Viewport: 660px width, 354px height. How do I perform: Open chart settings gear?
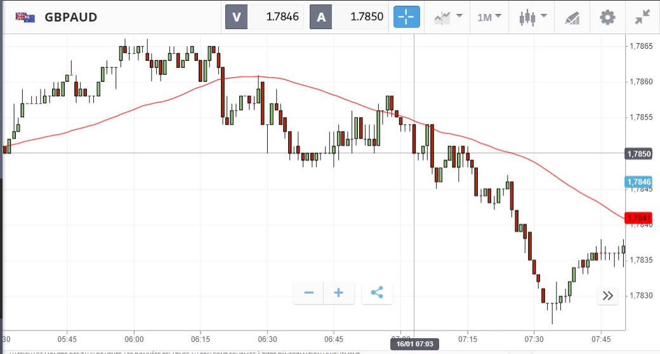tap(607, 17)
